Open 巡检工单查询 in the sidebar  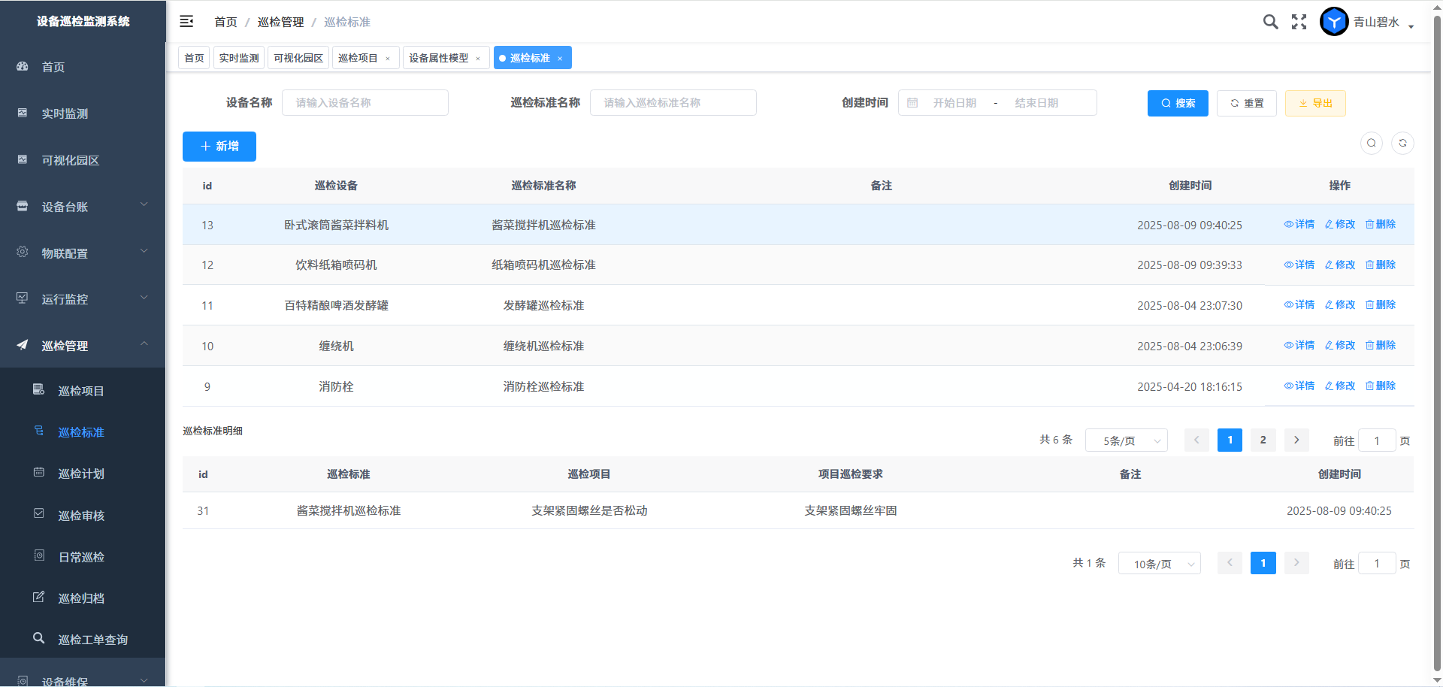[92, 640]
